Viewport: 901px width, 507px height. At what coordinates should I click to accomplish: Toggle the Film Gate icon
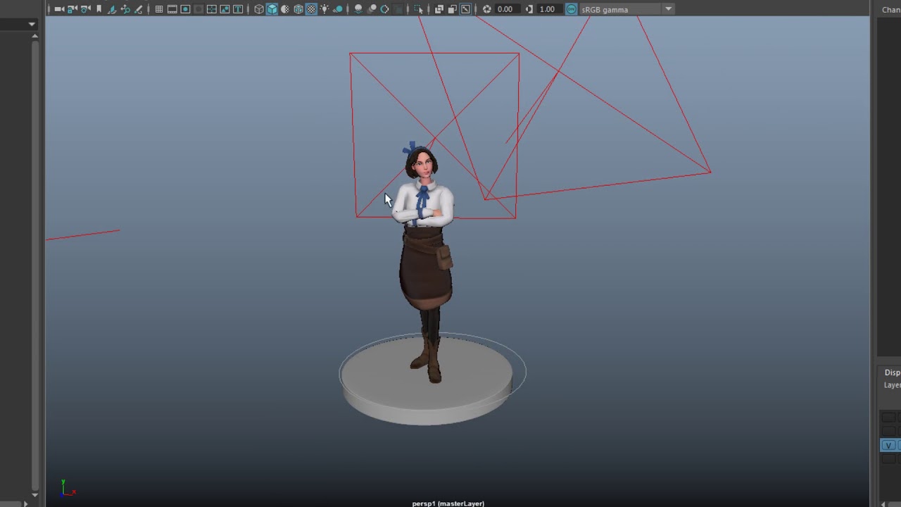point(172,9)
